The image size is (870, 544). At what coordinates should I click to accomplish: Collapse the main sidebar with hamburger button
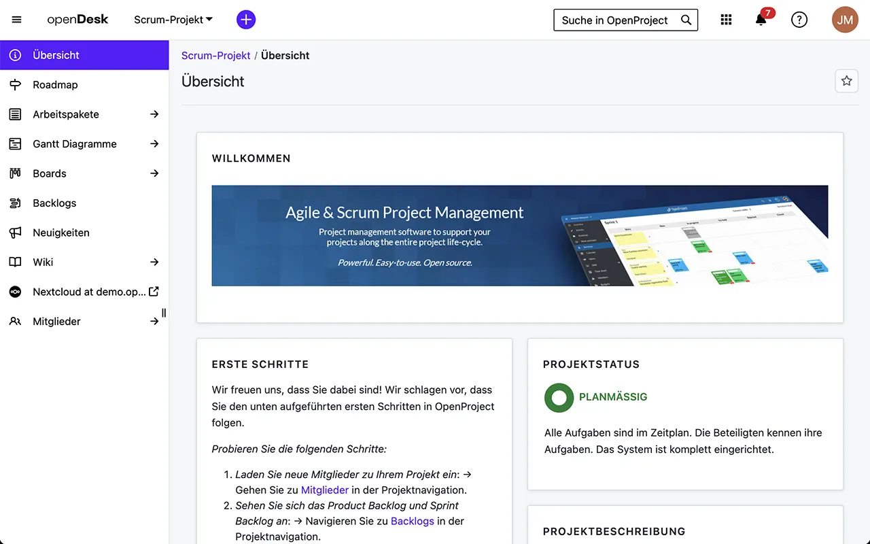[16, 19]
